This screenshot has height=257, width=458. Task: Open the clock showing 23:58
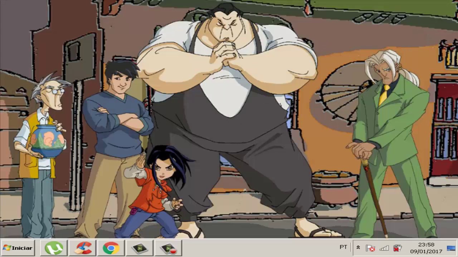(426, 248)
